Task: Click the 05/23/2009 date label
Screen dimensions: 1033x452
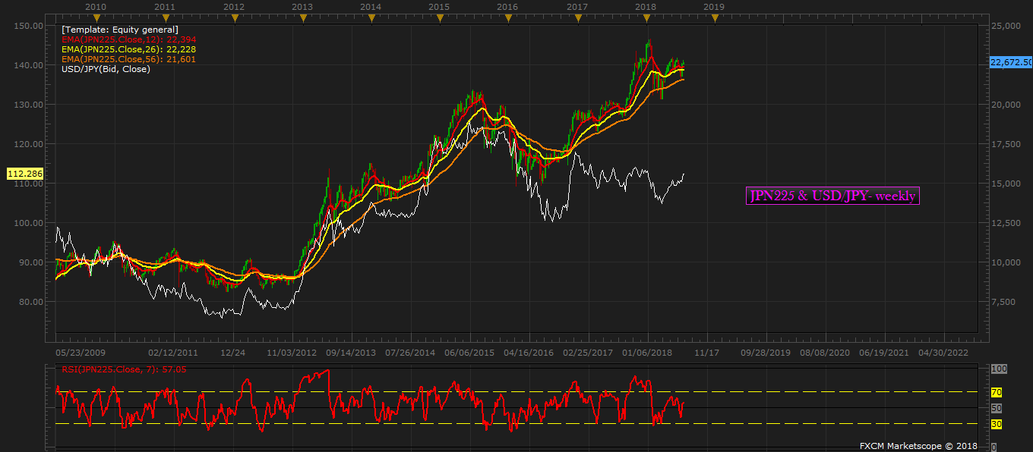Action: [81, 353]
